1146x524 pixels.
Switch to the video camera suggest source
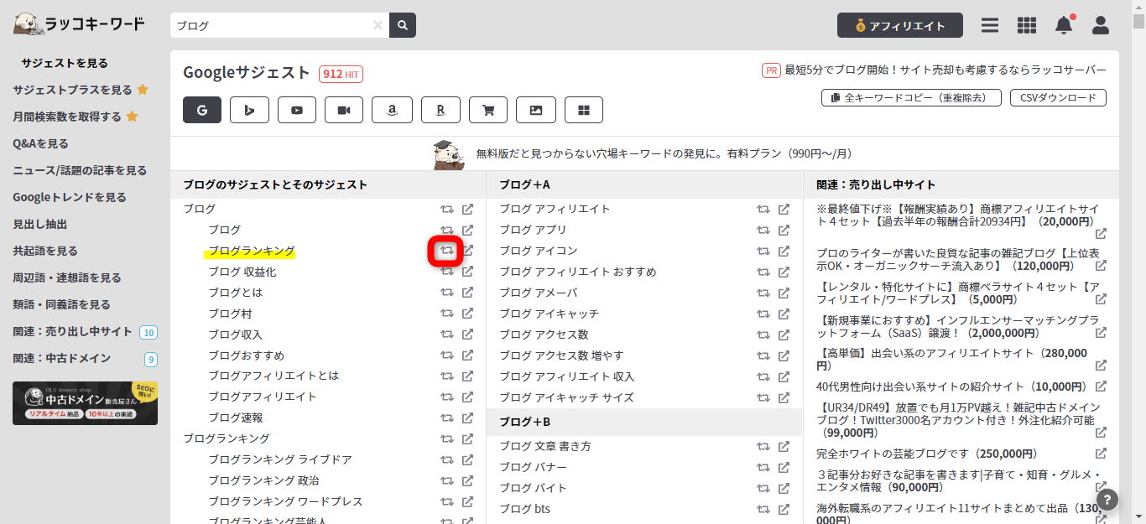pos(344,110)
